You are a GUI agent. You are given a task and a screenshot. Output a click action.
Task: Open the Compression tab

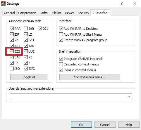[x=27, y=13]
